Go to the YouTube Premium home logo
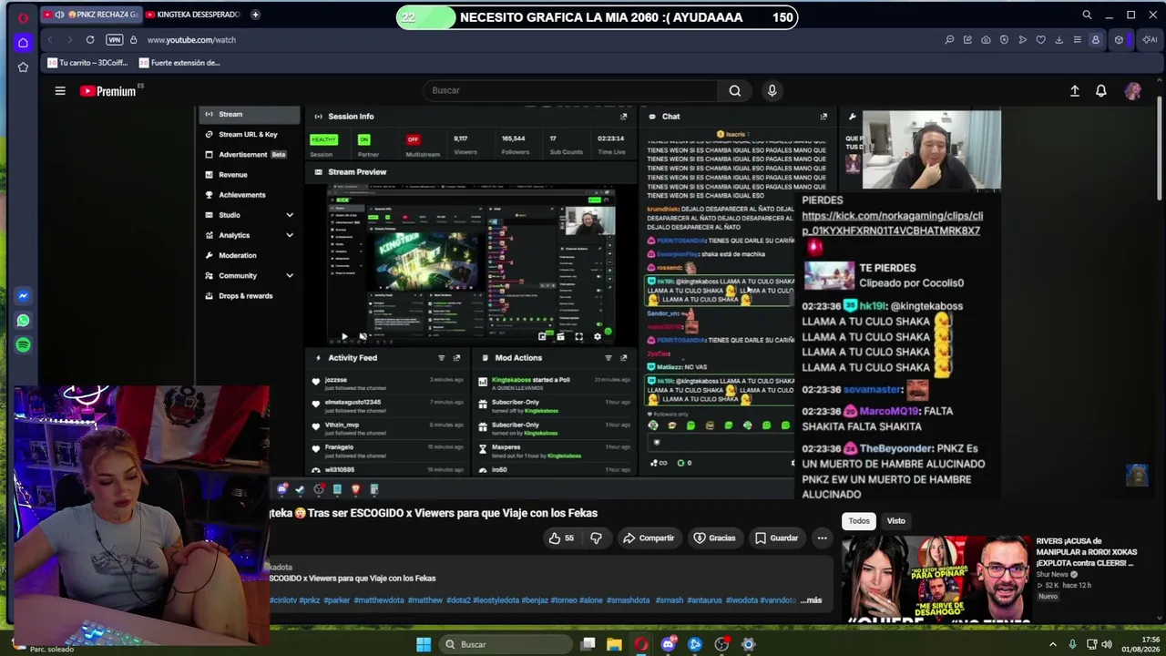 [108, 90]
